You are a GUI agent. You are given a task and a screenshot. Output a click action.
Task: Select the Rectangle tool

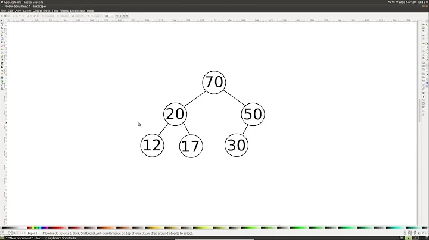[2, 39]
